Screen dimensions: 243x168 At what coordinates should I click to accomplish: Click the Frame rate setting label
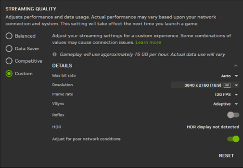click(62, 94)
